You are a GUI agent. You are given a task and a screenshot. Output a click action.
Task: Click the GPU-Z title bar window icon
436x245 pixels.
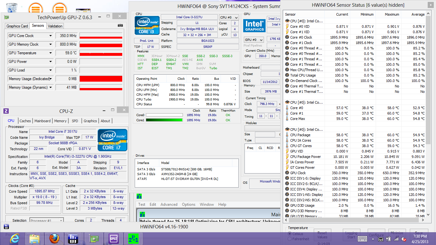(6, 17)
